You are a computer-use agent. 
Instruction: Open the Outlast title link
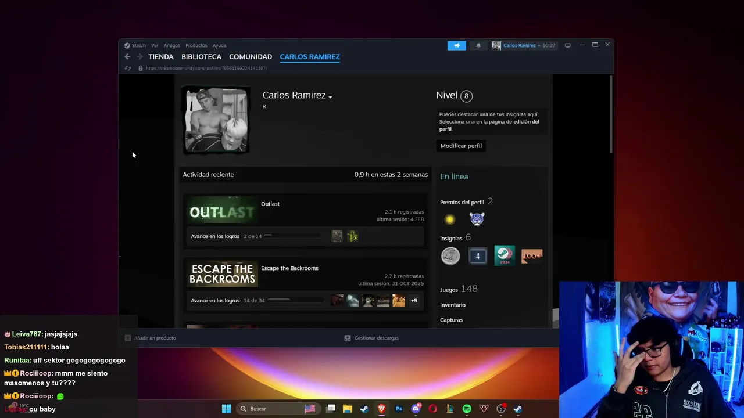(x=270, y=204)
